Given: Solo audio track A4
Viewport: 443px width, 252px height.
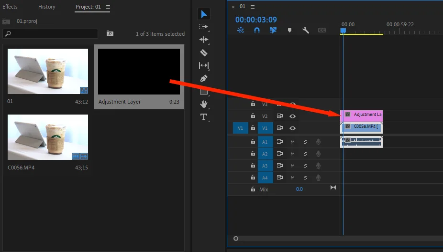Looking at the screenshot, I should pyautogui.click(x=305, y=178).
